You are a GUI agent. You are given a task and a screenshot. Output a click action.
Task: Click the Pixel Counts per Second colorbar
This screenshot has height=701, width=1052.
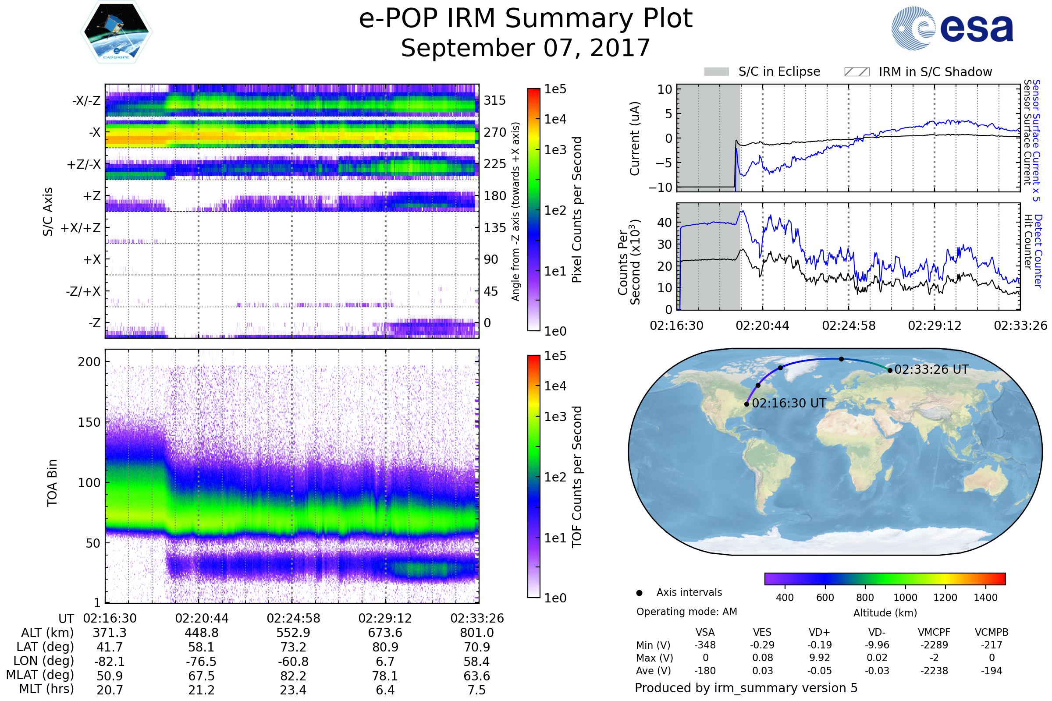click(x=533, y=209)
